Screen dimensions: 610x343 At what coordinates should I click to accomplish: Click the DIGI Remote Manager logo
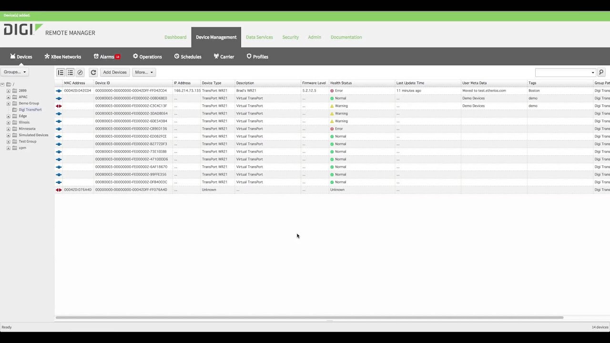click(x=50, y=30)
